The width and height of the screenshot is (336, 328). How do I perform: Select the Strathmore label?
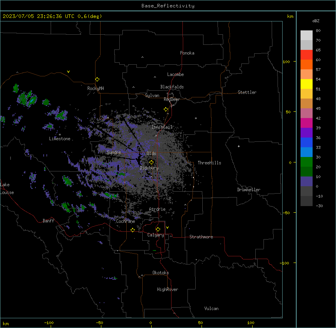coord(201,237)
